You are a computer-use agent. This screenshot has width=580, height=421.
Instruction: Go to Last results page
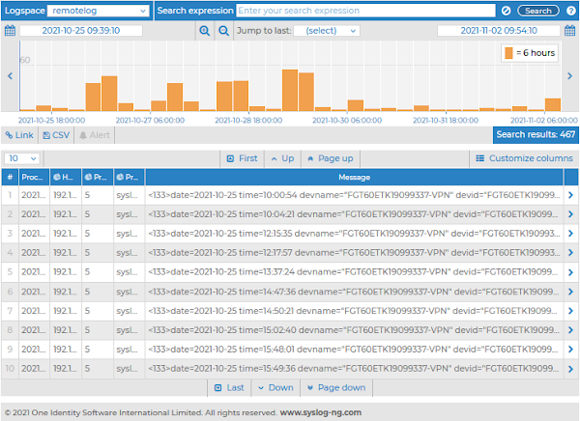(x=229, y=388)
